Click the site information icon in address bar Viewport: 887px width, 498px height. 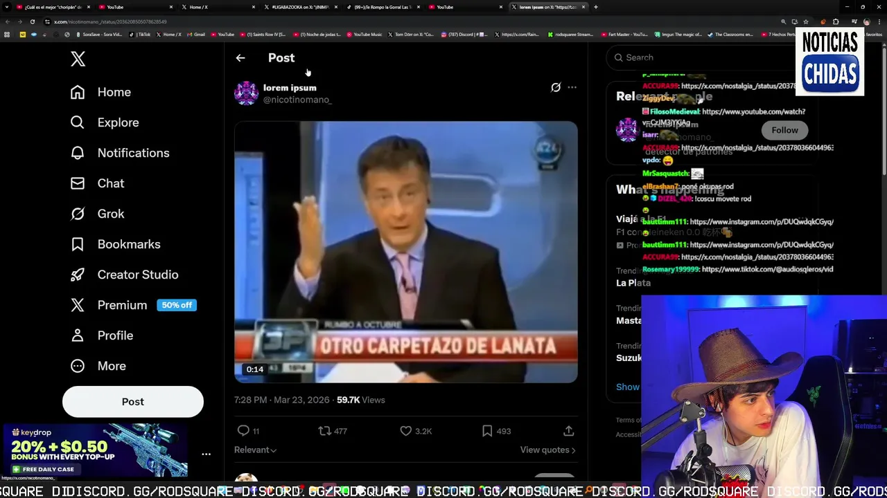point(47,21)
